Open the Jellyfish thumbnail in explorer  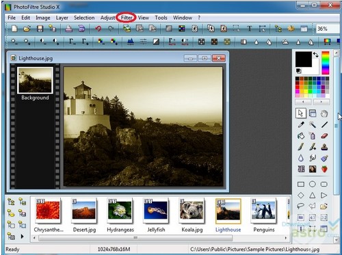(x=156, y=211)
